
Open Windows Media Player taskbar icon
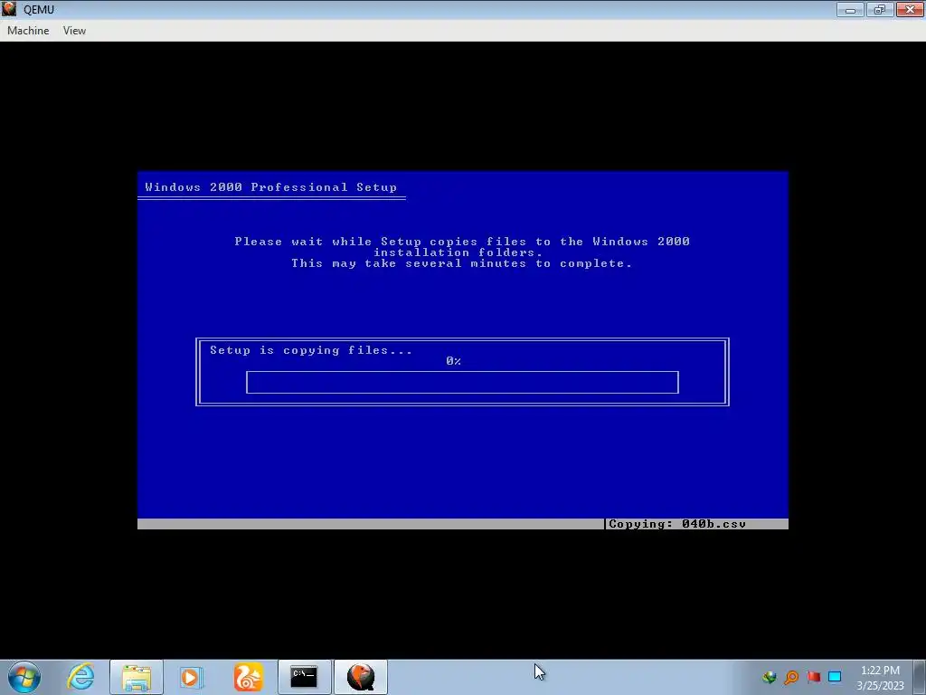191,677
